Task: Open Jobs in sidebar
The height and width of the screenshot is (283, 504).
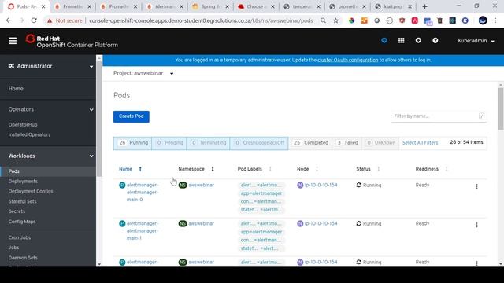Action: [13, 248]
